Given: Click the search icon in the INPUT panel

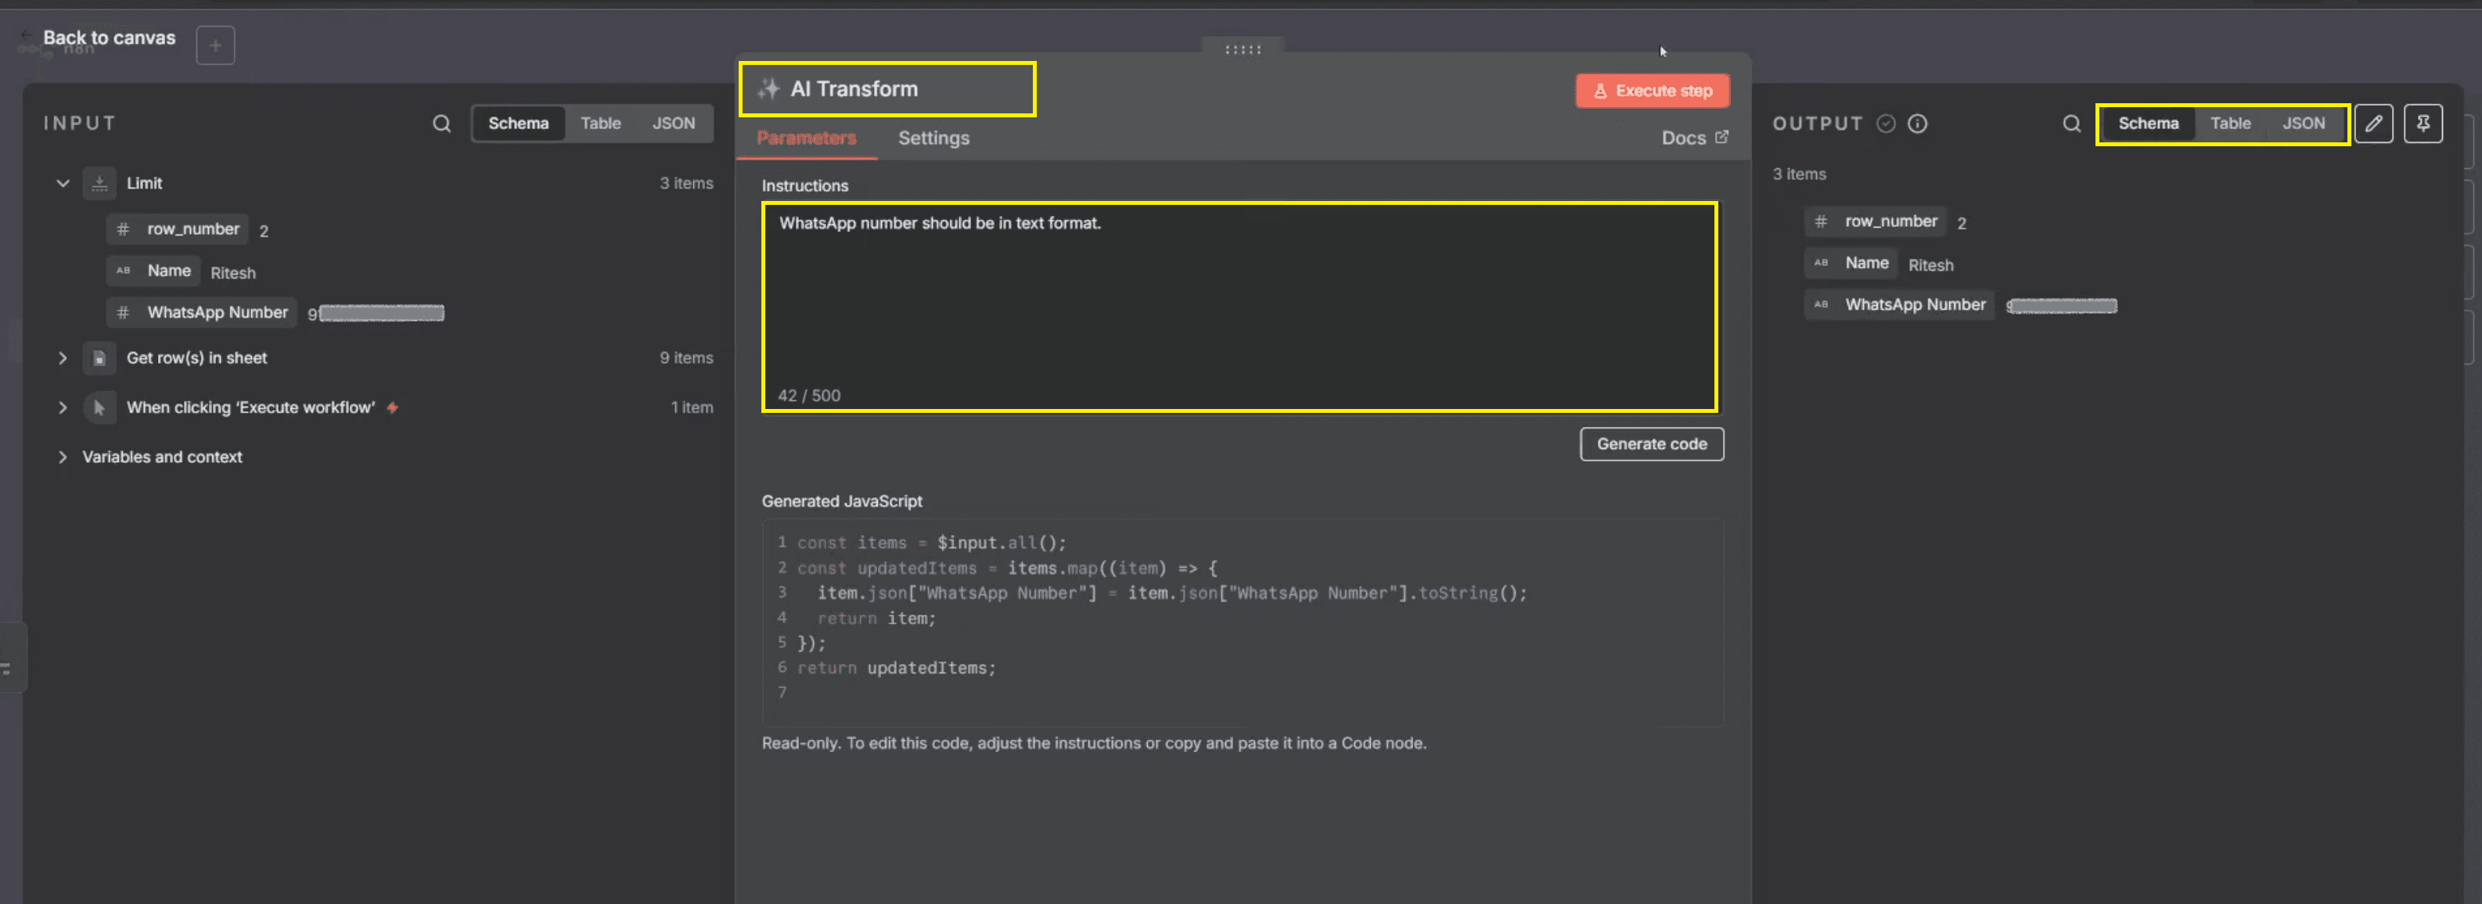Looking at the screenshot, I should coord(442,124).
